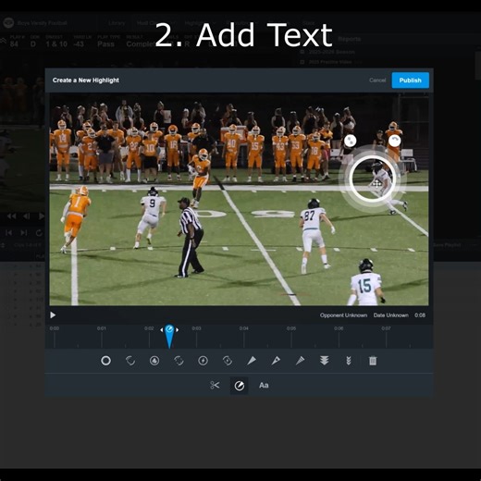The image size is (481, 481).
Task: Click the Create a New Highlight title
Action: (x=86, y=80)
